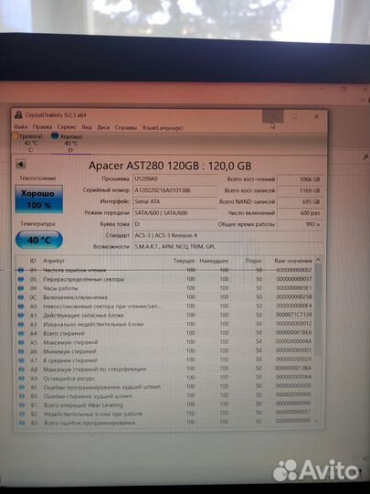Click the transfer mode field SATA/600
Viewport: 370px width, 494px height.
174,213
